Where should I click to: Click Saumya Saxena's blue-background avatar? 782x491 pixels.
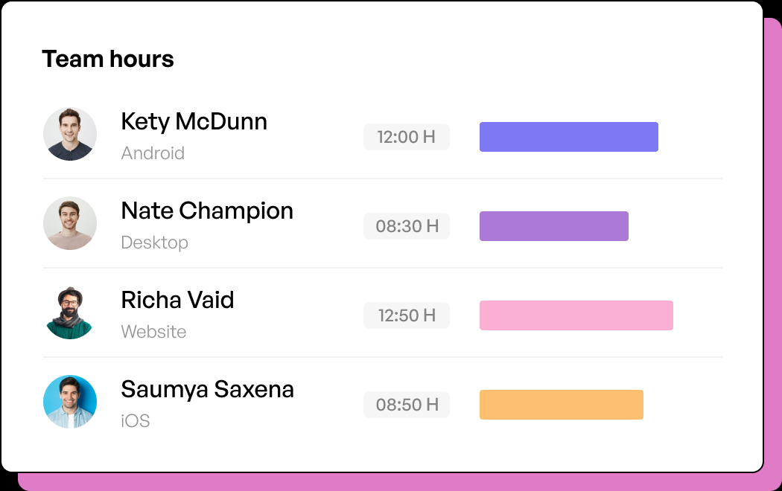70,402
